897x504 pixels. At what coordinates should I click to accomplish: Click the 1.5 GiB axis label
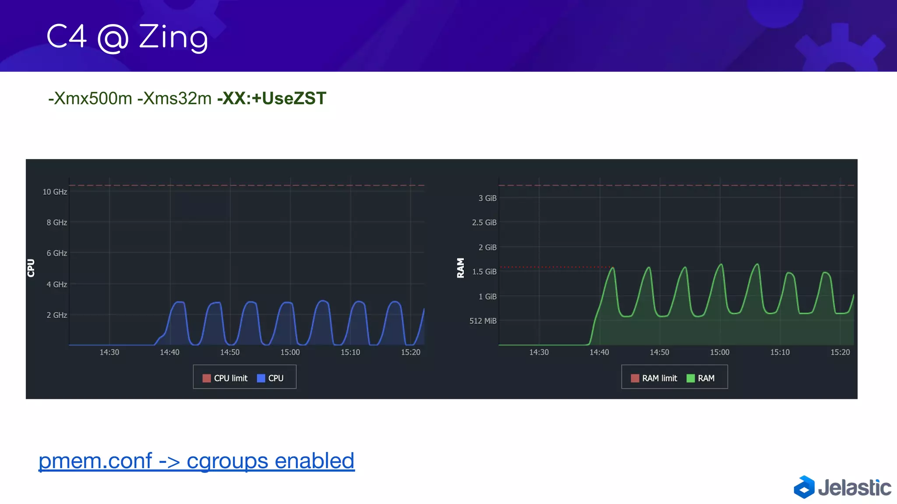tap(484, 272)
